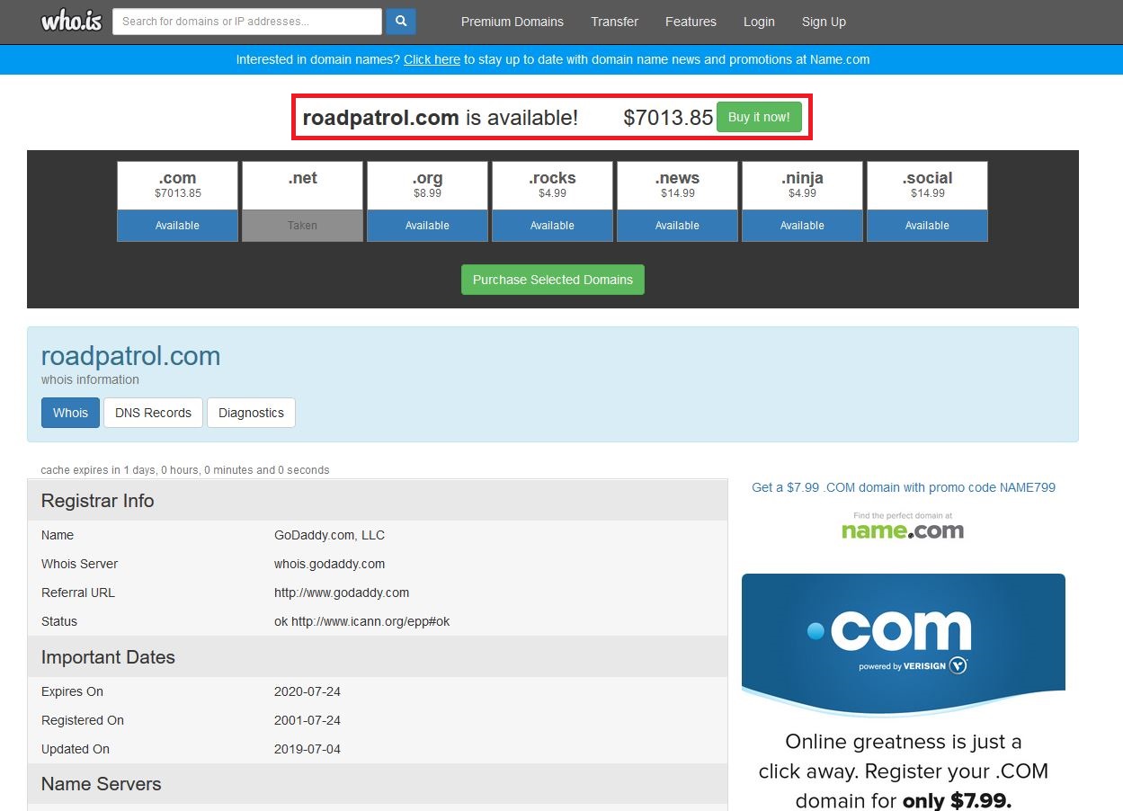Open the Diagnostics tab

251,413
